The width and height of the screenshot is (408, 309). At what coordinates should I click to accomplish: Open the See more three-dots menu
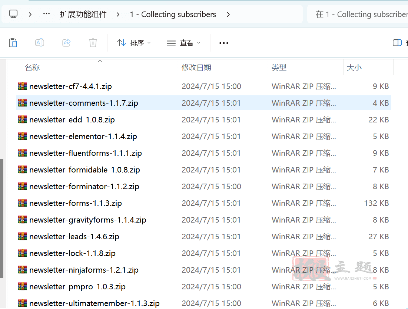[x=224, y=43]
